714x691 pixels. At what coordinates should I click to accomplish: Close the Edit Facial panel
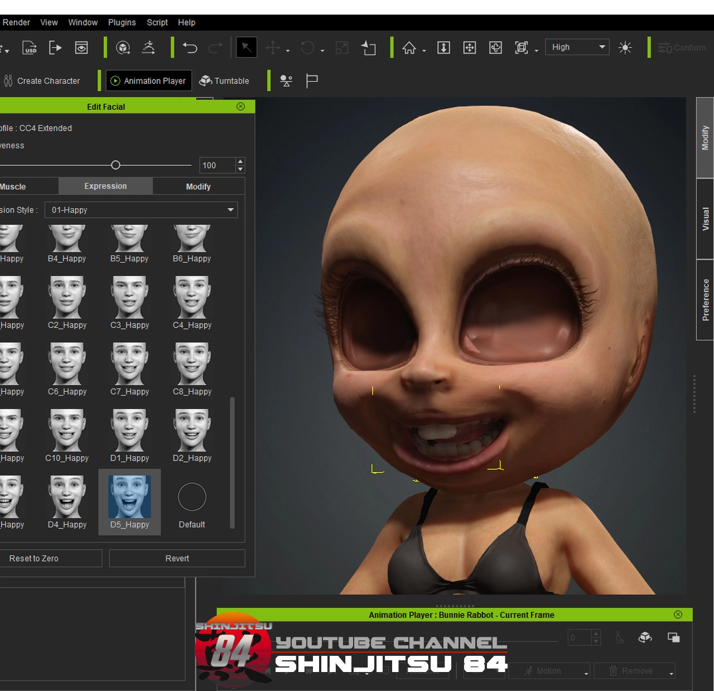240,107
